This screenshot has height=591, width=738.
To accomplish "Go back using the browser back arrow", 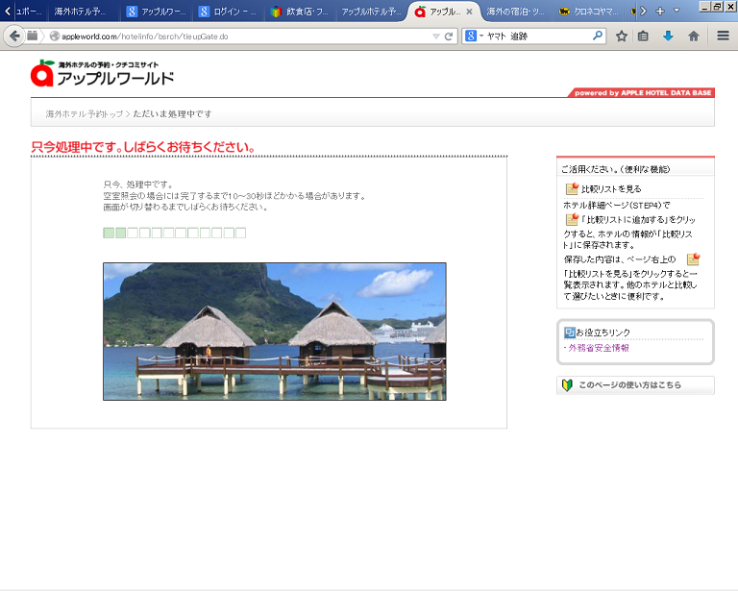I will [14, 36].
